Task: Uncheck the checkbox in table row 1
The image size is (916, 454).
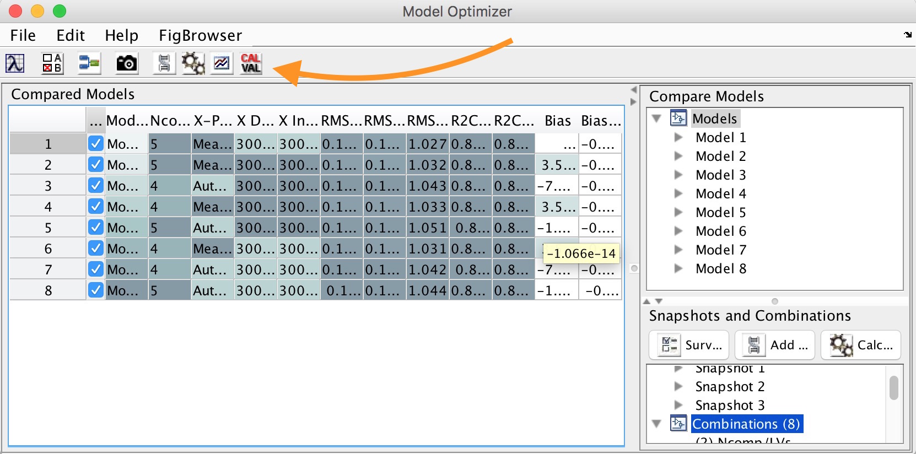Action: (96, 144)
